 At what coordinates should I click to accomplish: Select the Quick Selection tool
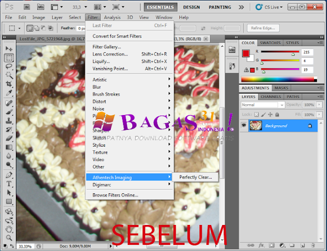[9, 75]
